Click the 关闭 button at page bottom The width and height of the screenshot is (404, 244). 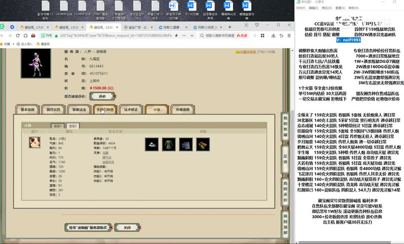coord(127,227)
